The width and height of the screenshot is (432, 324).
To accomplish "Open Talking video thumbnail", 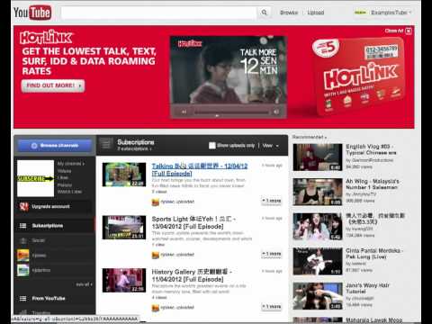I will click(x=124, y=175).
